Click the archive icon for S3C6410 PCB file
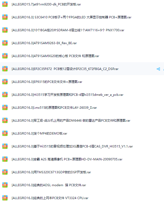Viewport: 164px width, 204px height. 5,17
